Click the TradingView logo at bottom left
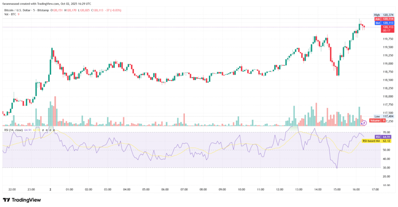 click(22, 200)
